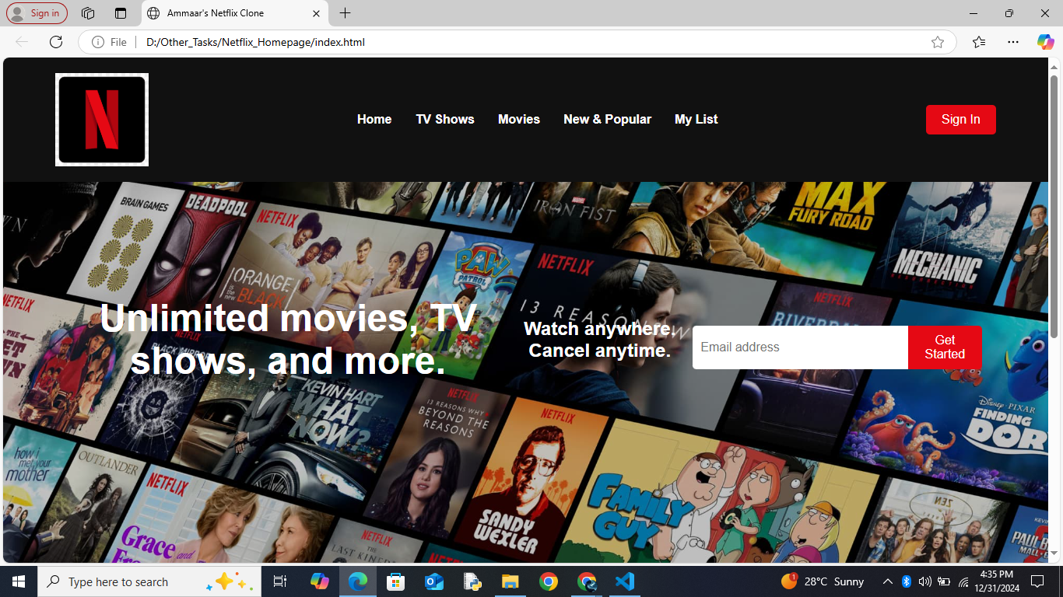1063x597 pixels.
Task: Launch Copilot from the taskbar
Action: click(x=319, y=581)
